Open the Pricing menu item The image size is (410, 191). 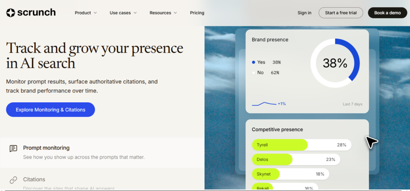click(197, 13)
